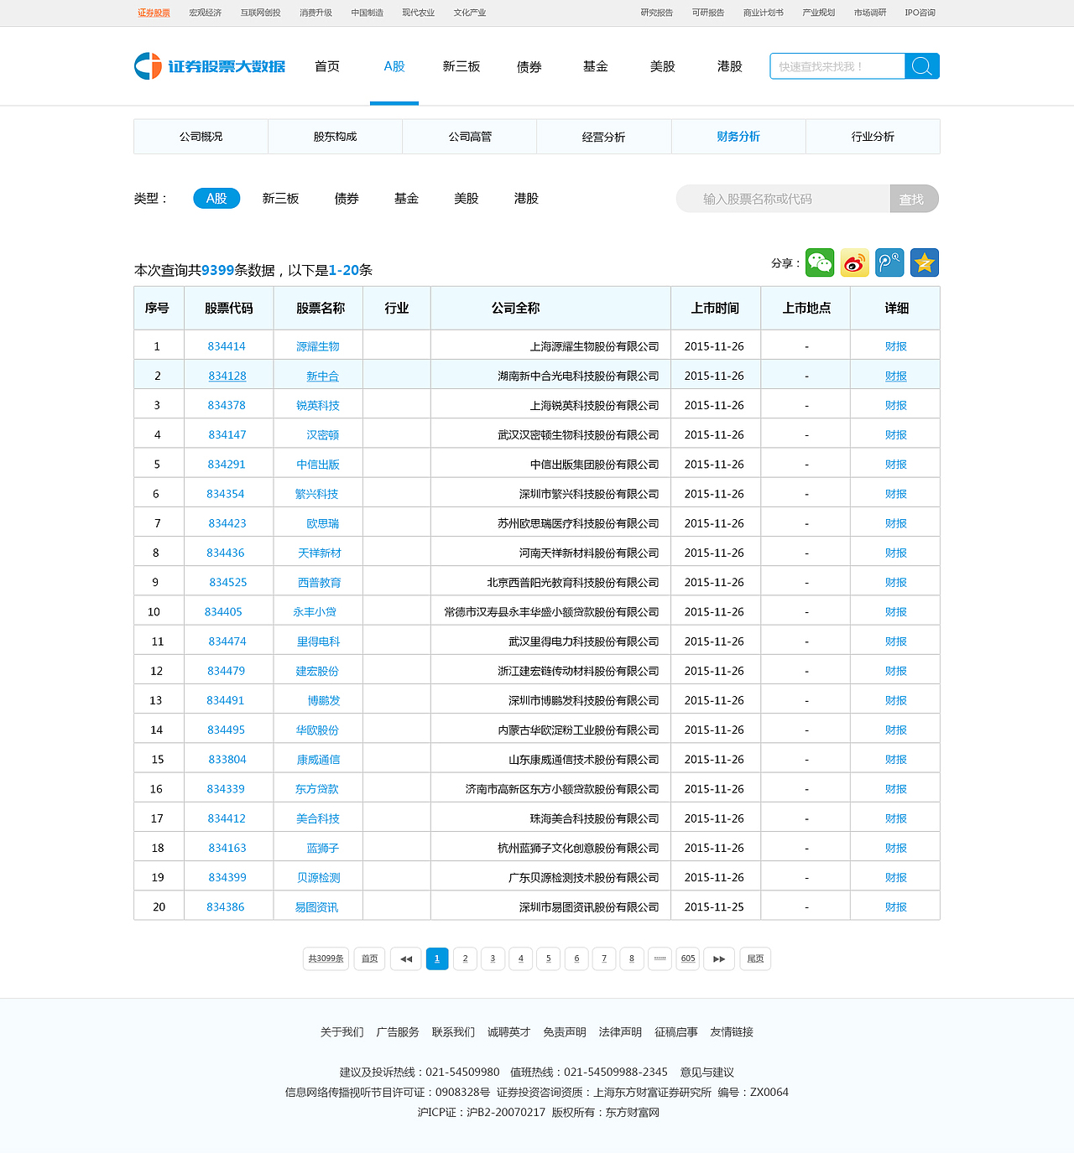The width and height of the screenshot is (1074, 1153).
Task: Open 免责声明 footer link
Action: click(564, 1032)
